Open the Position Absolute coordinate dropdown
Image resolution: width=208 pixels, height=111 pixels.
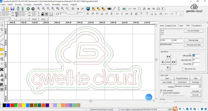tap(199, 86)
